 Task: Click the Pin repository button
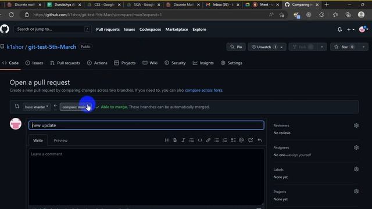tap(236, 47)
